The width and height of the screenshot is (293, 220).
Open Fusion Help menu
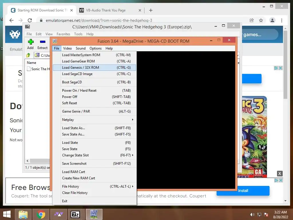(x=109, y=48)
